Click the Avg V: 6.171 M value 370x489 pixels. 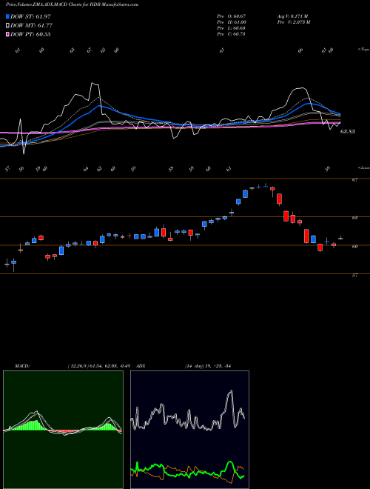[x=292, y=16]
